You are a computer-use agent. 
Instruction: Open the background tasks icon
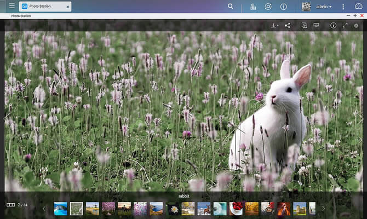253,7
